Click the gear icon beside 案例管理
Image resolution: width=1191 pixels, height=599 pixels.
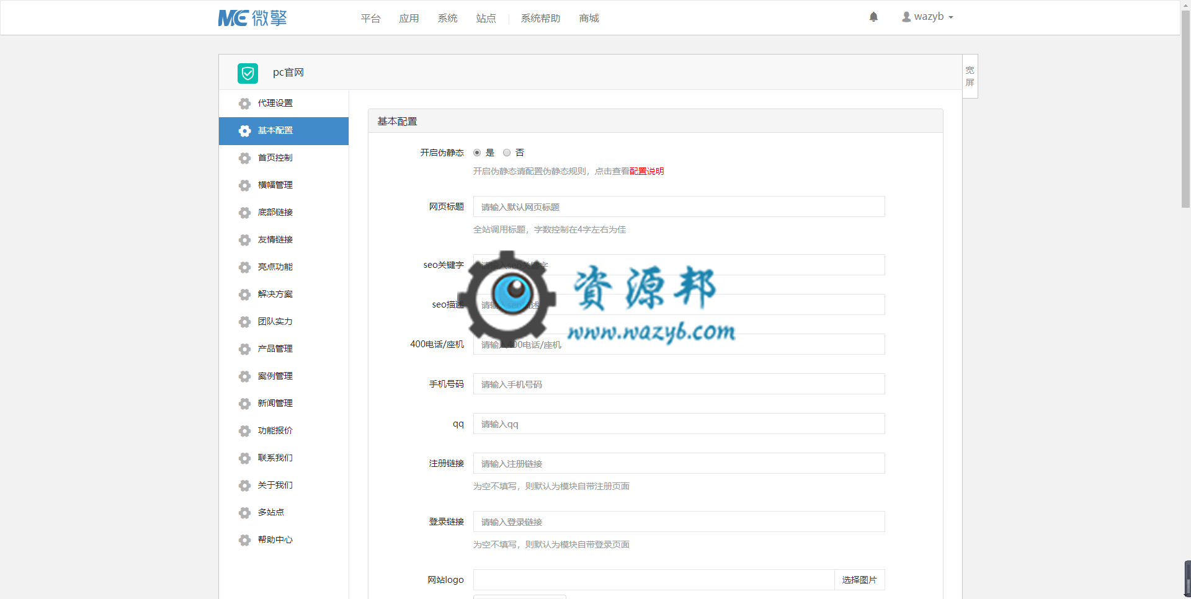pyautogui.click(x=245, y=376)
